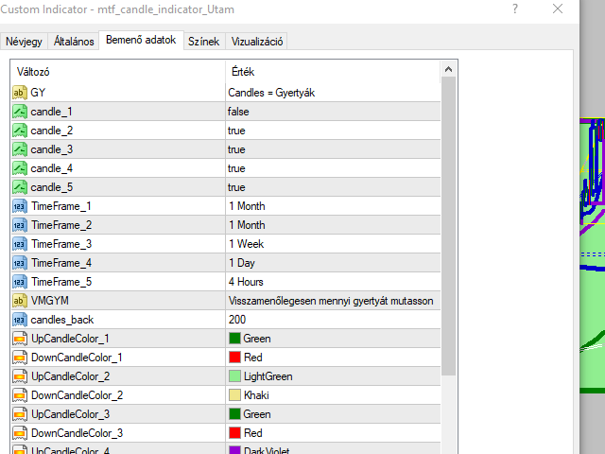The image size is (605, 454).
Task: Click the LightGreen swatch of UpCandleColor_2
Action: (234, 376)
